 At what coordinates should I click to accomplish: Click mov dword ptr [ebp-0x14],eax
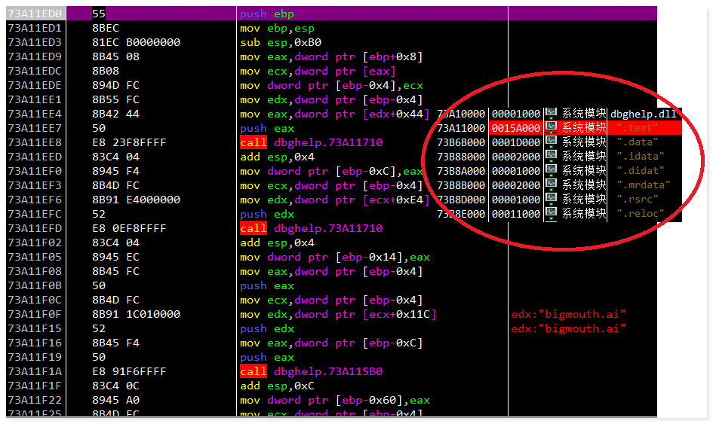[x=335, y=257]
